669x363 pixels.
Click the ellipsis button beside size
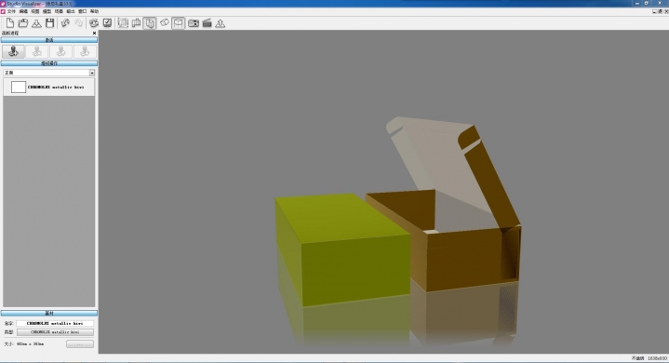pos(80,343)
